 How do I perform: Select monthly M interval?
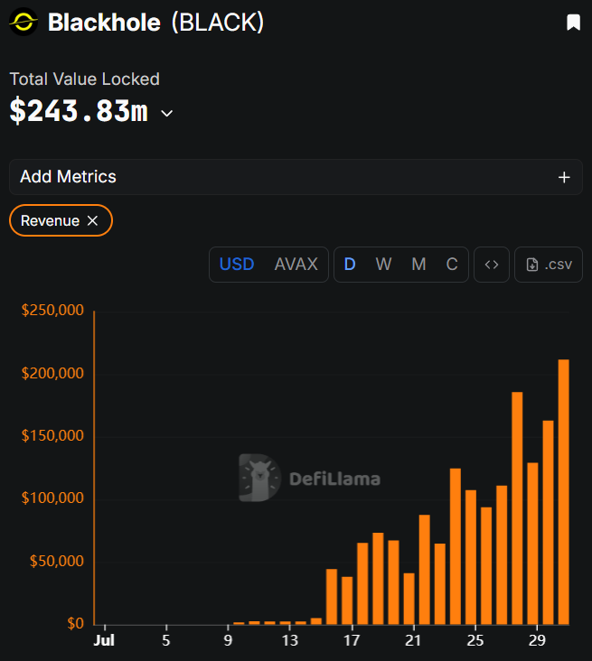point(418,265)
